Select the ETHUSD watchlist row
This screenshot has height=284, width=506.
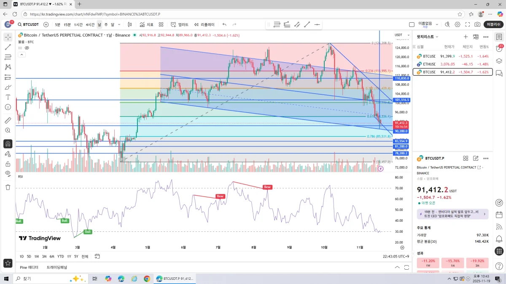click(452, 64)
